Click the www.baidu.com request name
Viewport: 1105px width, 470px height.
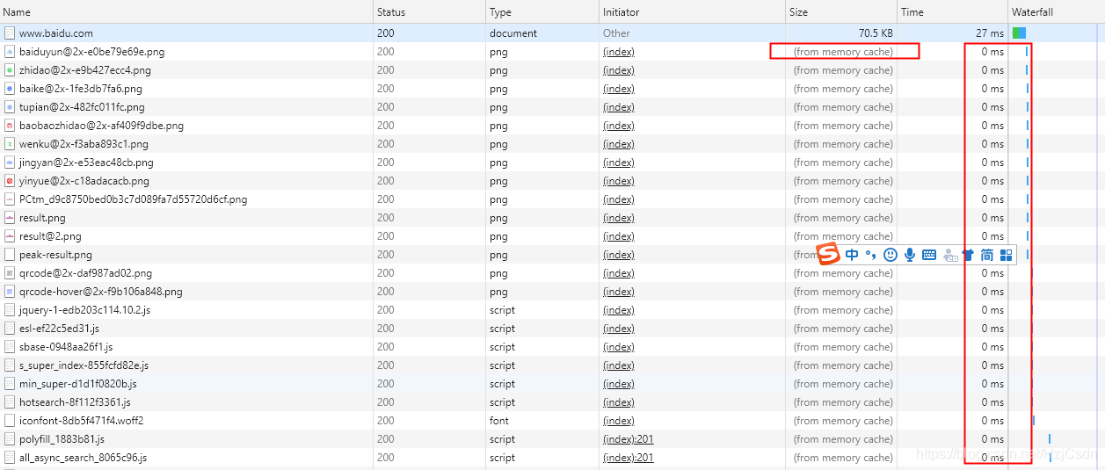(x=55, y=33)
